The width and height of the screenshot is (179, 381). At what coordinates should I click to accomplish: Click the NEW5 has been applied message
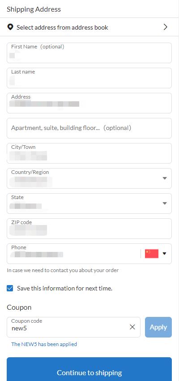tap(44, 344)
